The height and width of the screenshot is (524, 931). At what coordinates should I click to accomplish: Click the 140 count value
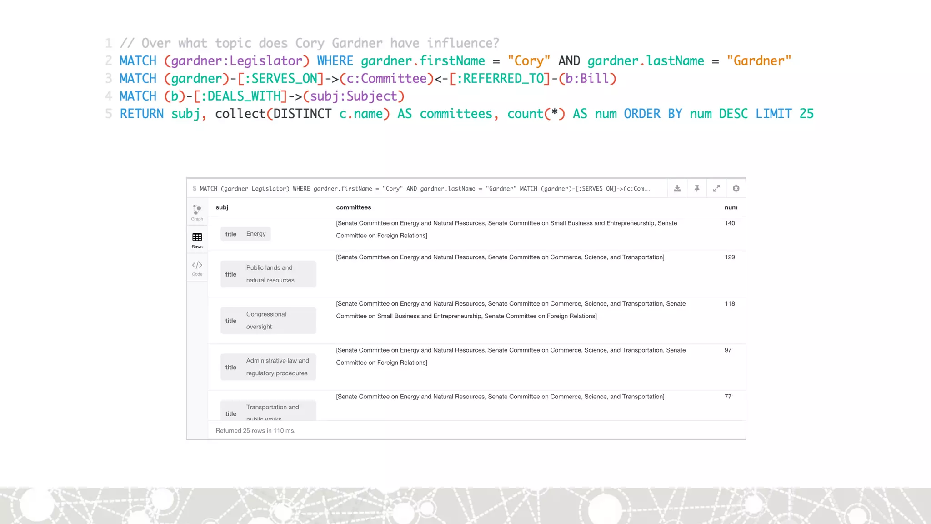[730, 223]
